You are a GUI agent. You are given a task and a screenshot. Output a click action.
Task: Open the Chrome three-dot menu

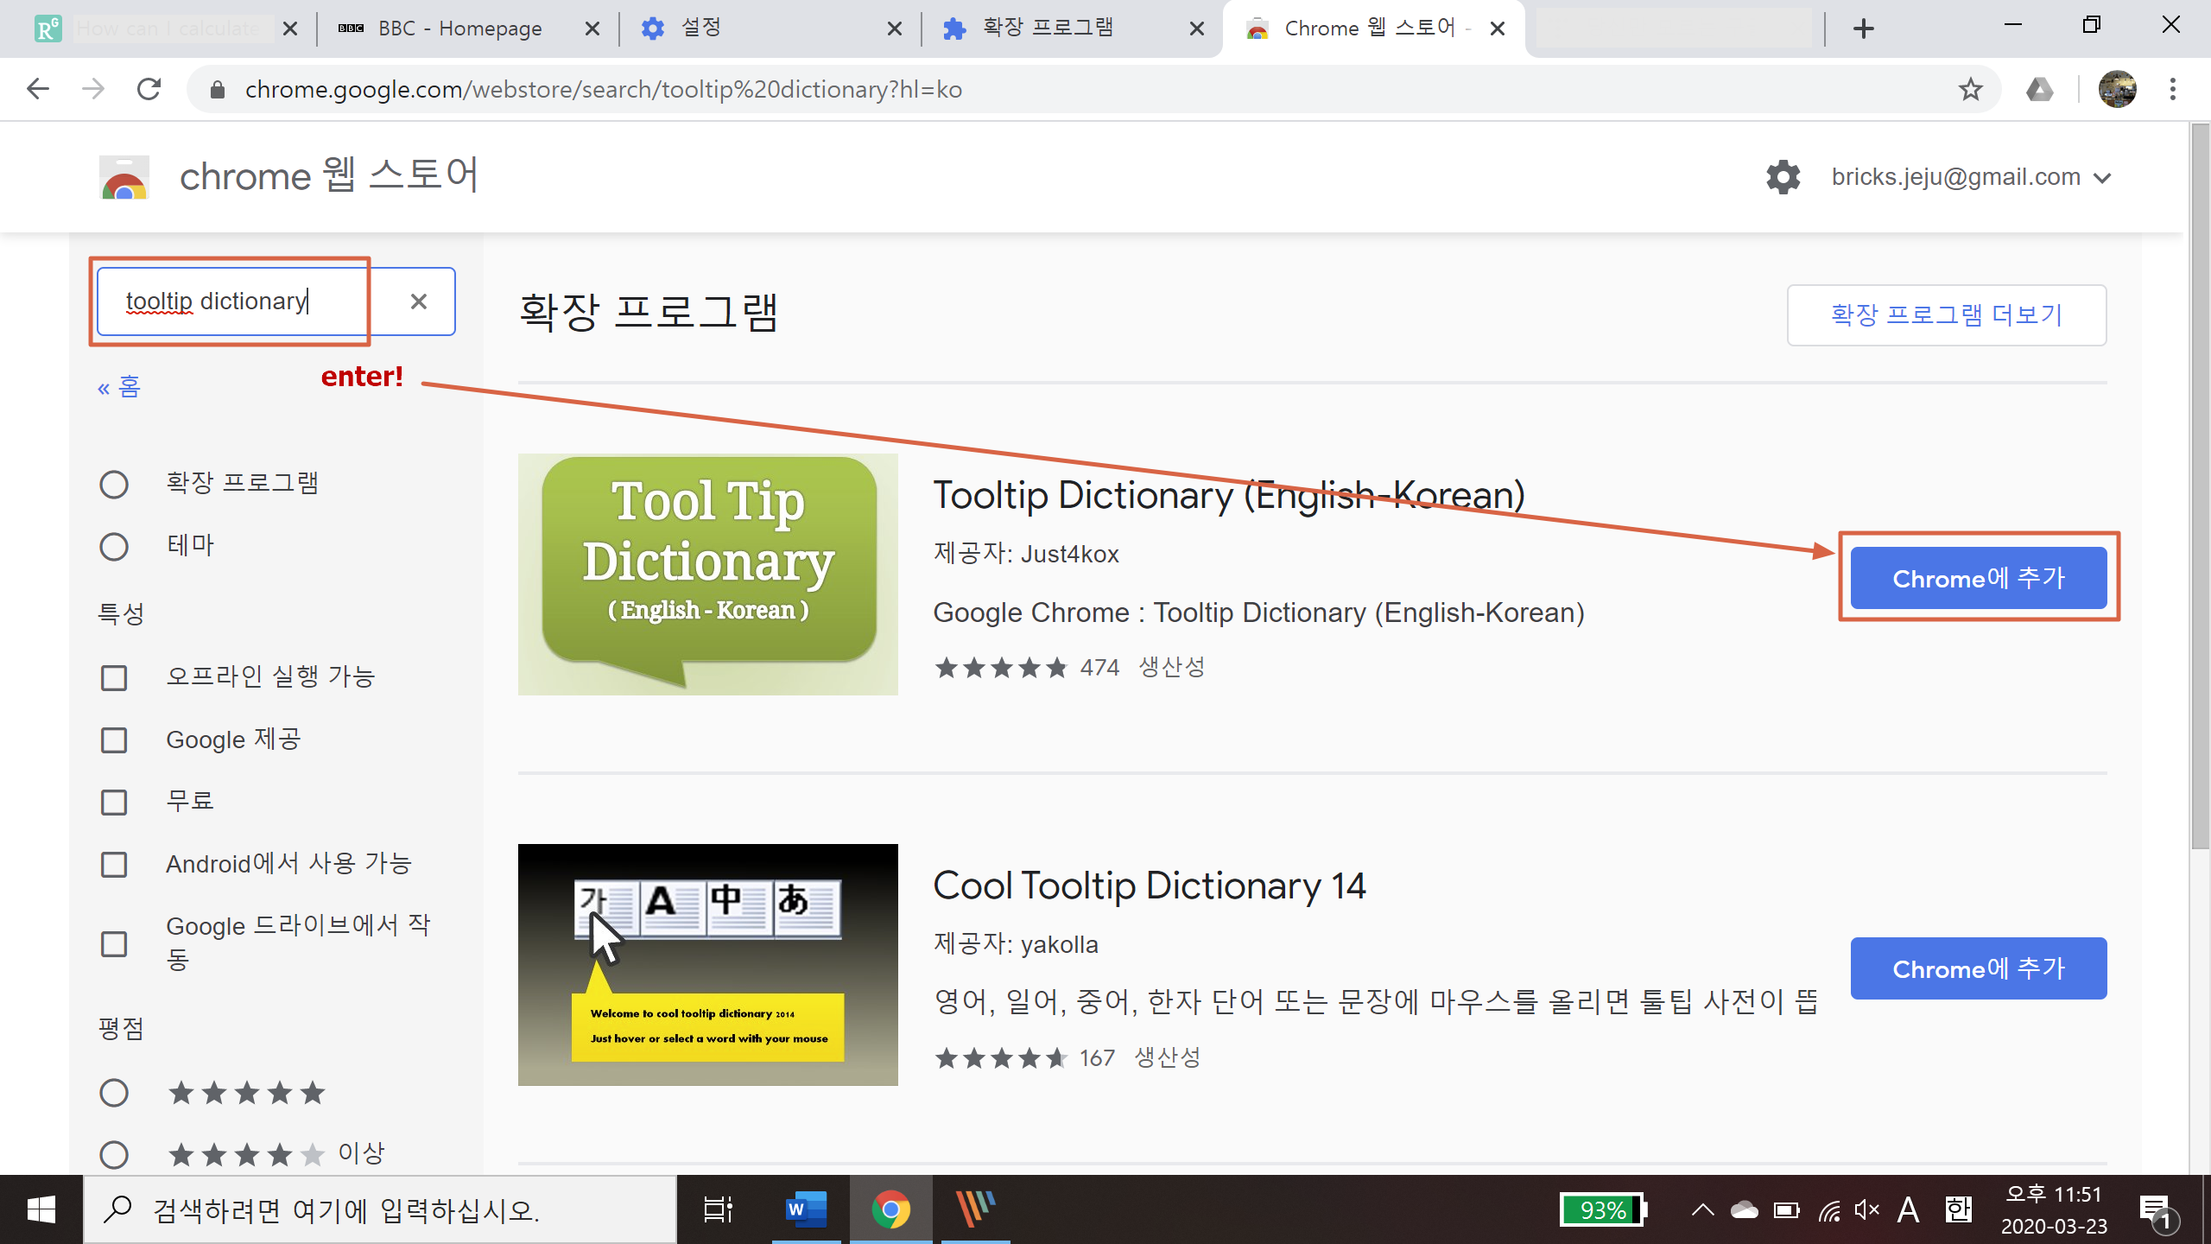coord(2172,90)
